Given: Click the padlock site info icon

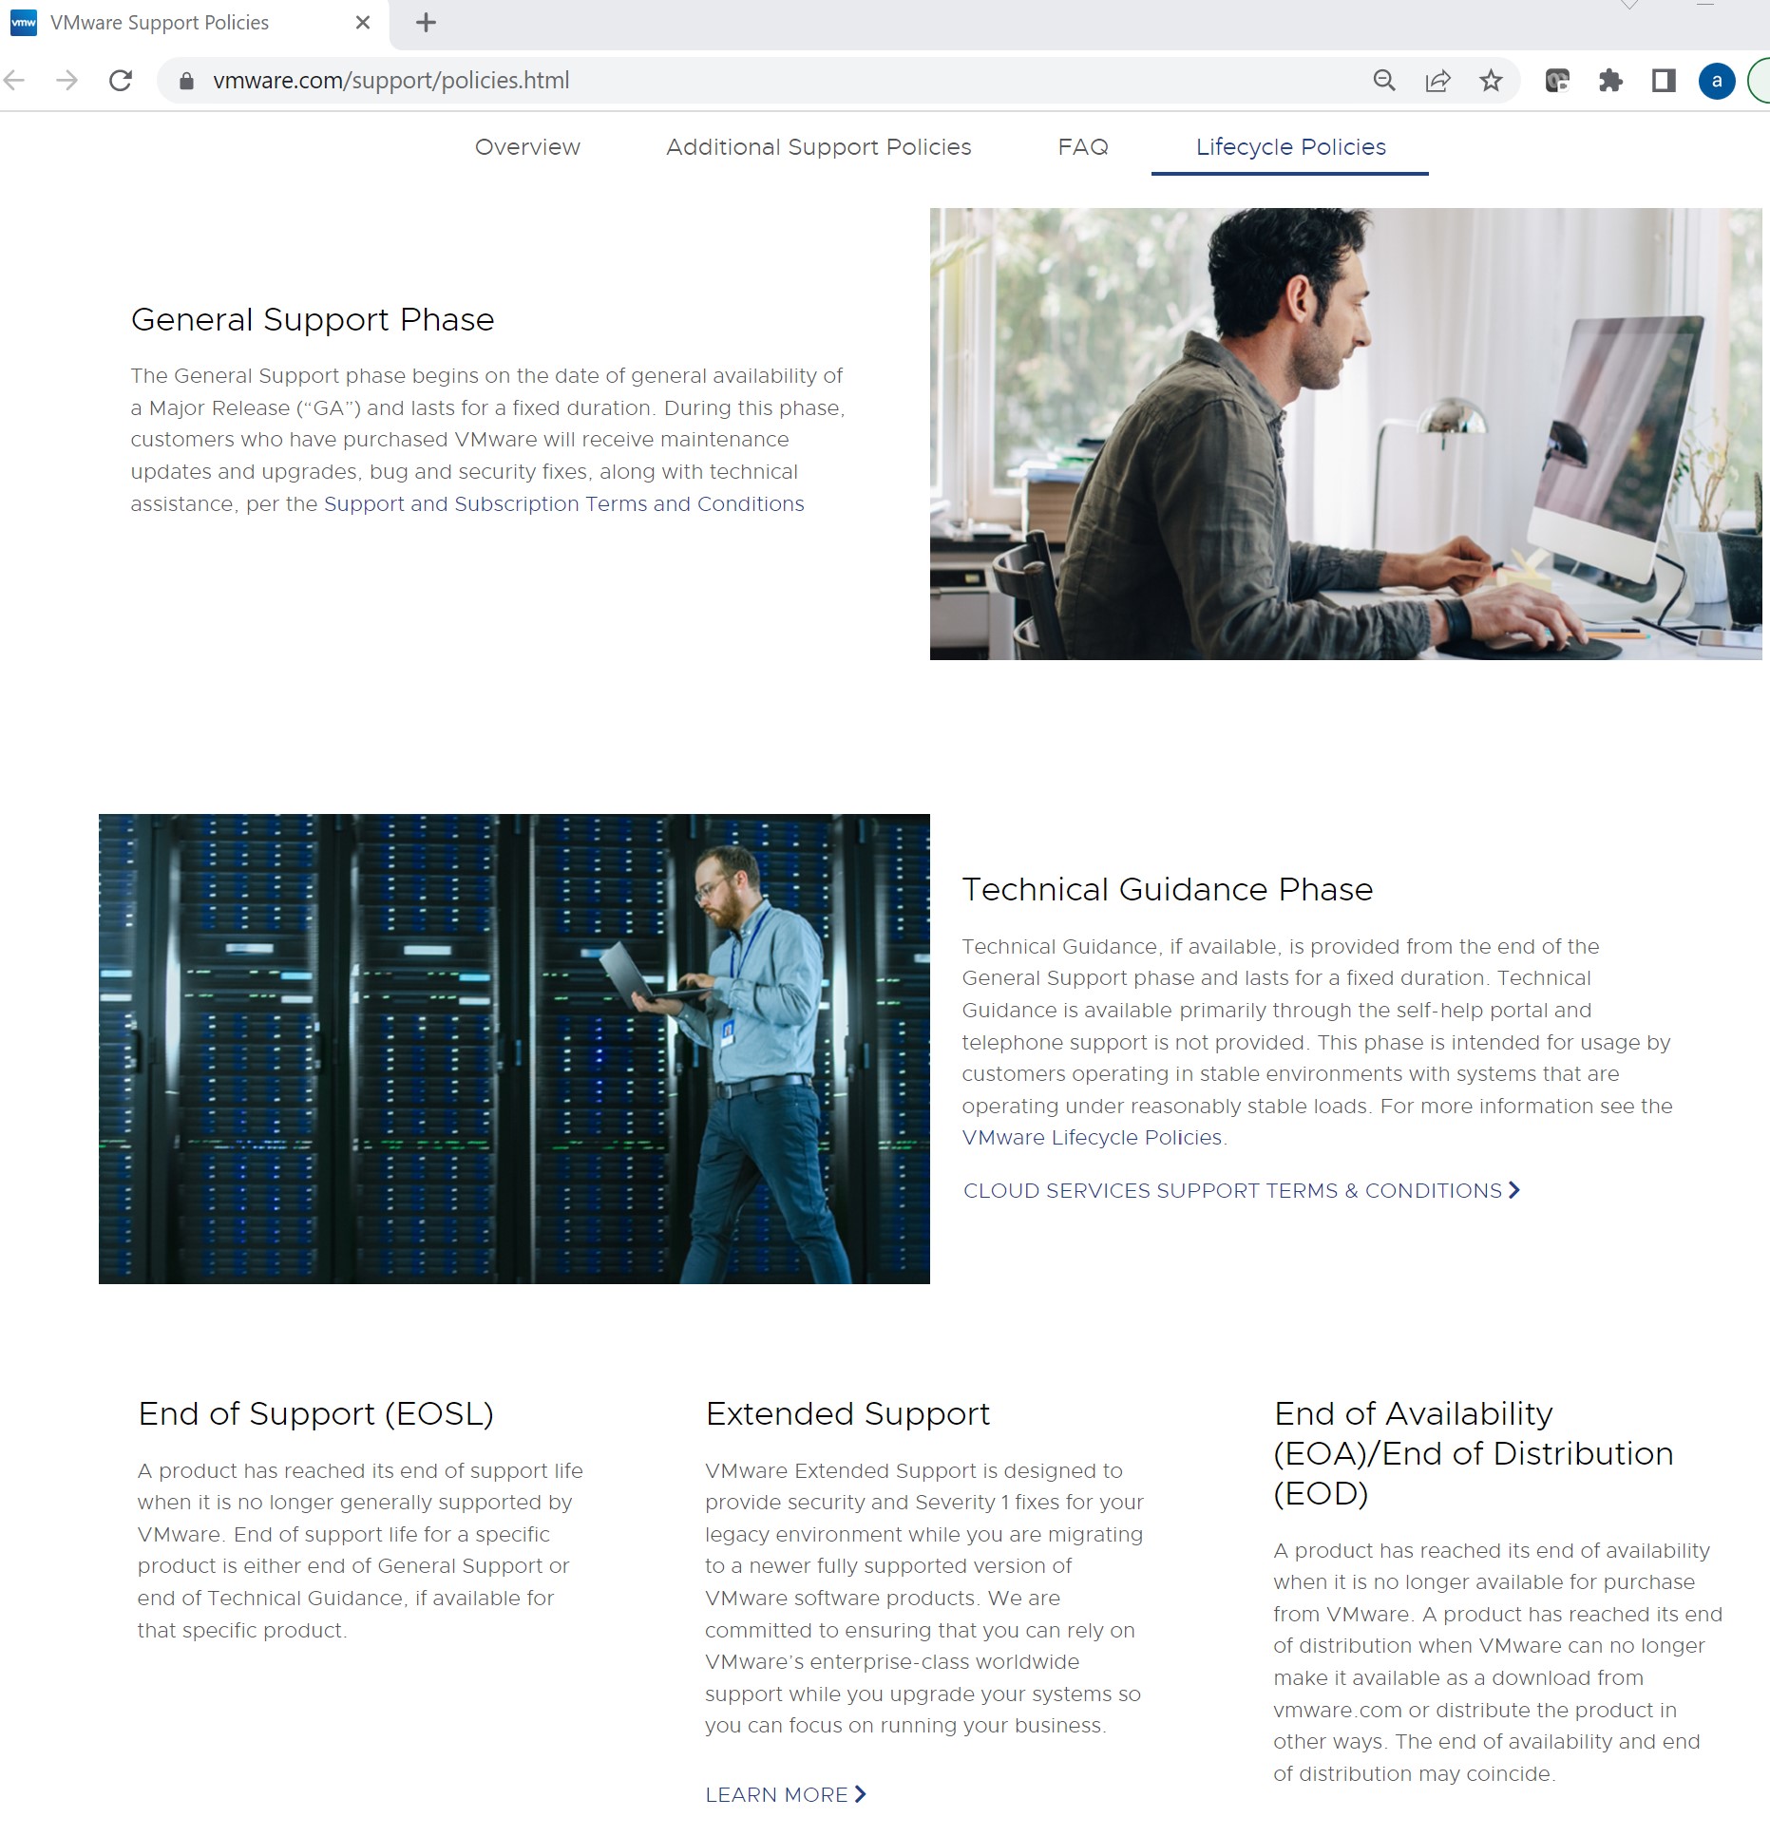Looking at the screenshot, I should (x=187, y=81).
